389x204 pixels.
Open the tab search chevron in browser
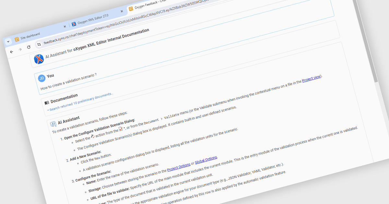8,41
